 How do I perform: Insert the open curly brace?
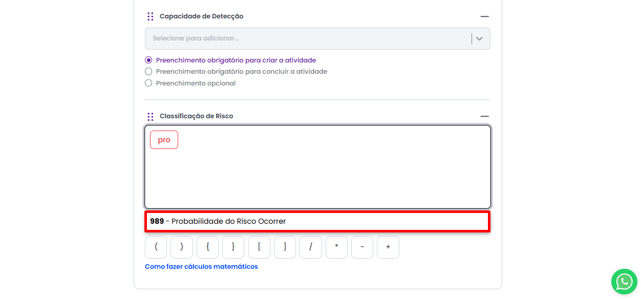coord(207,247)
